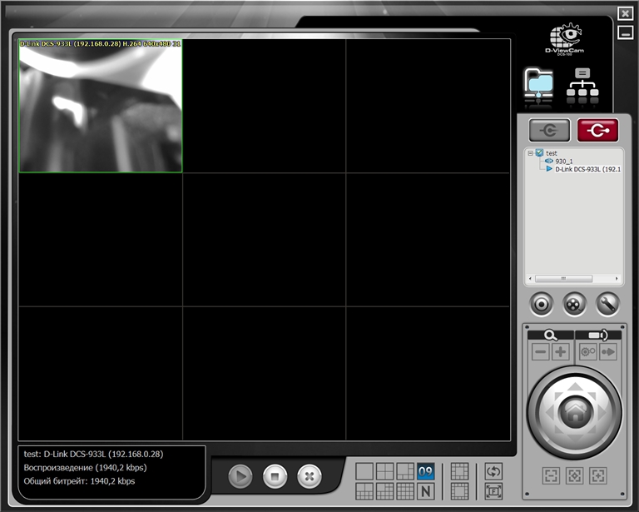Click the PTZ home button
Image resolution: width=639 pixels, height=512 pixels.
[x=574, y=410]
